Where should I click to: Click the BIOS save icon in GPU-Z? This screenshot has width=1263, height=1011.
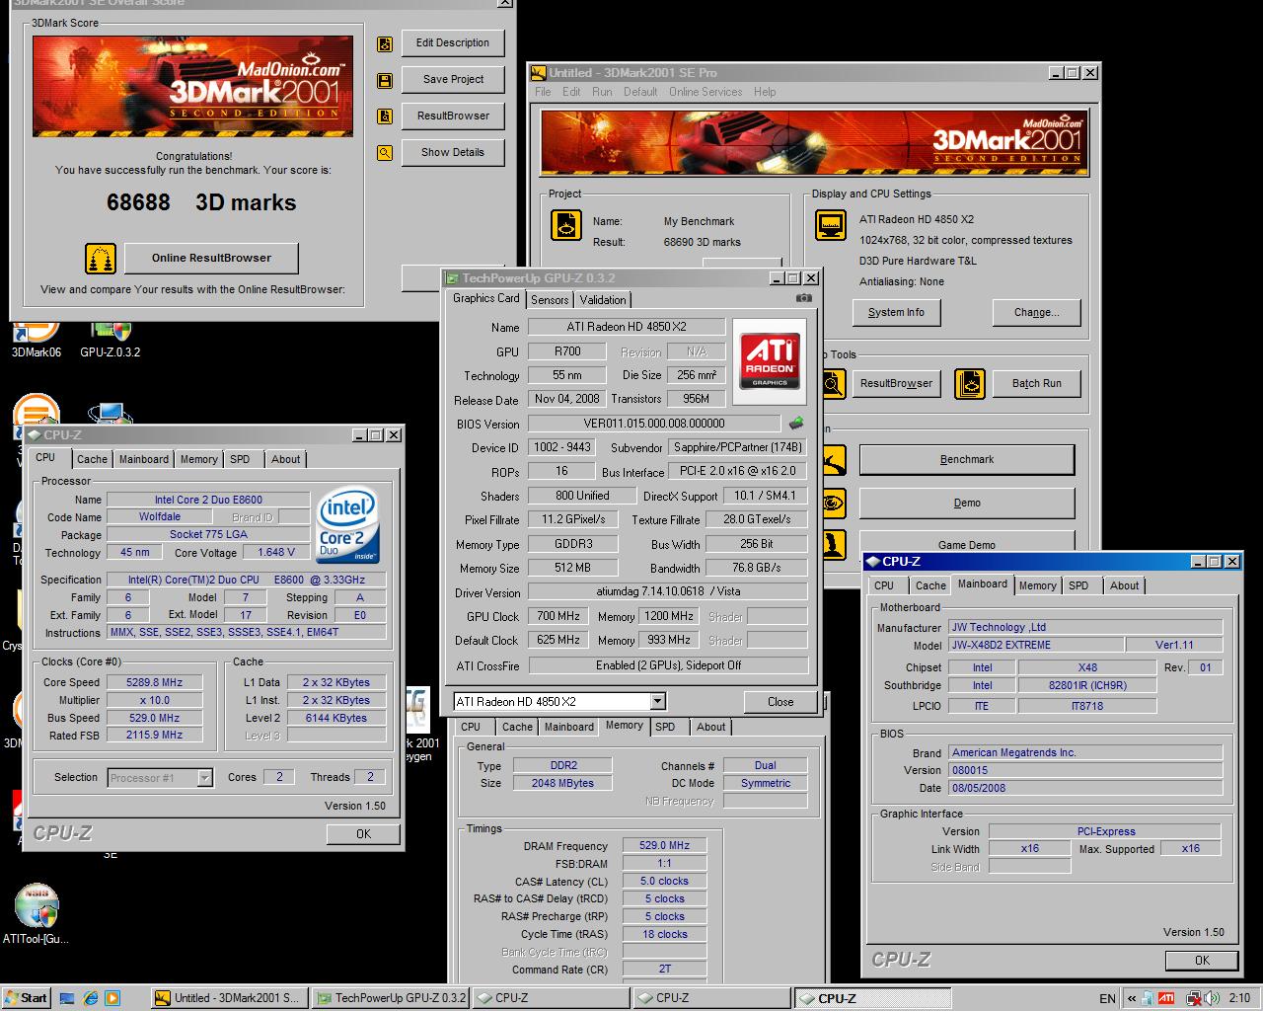[x=796, y=424]
